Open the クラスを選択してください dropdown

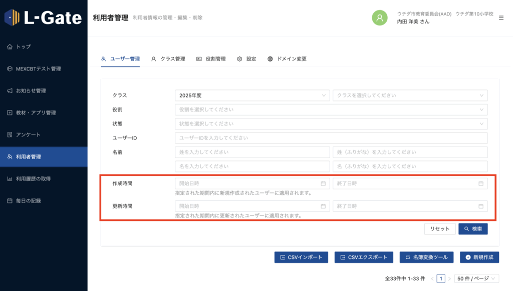(x=410, y=95)
